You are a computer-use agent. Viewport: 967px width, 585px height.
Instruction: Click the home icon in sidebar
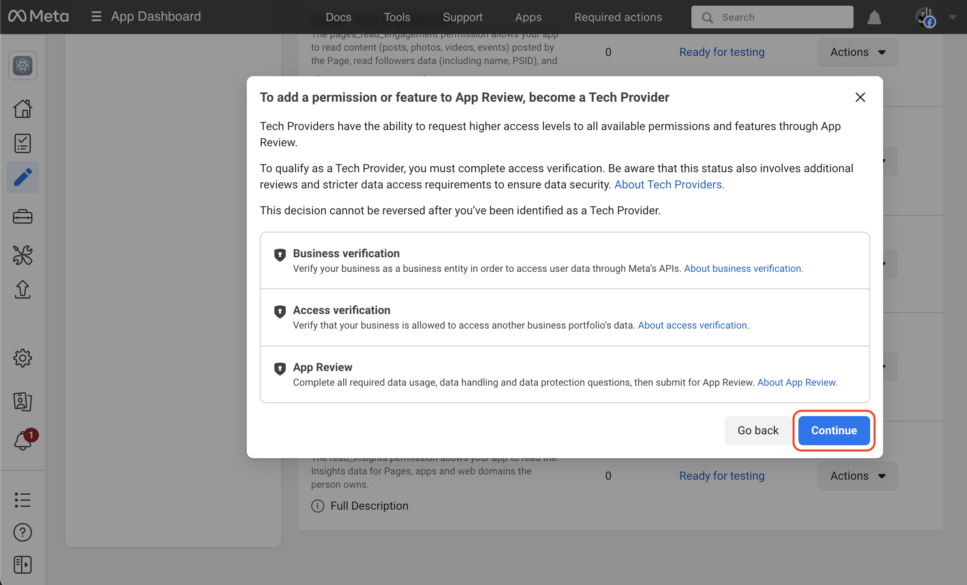[23, 109]
